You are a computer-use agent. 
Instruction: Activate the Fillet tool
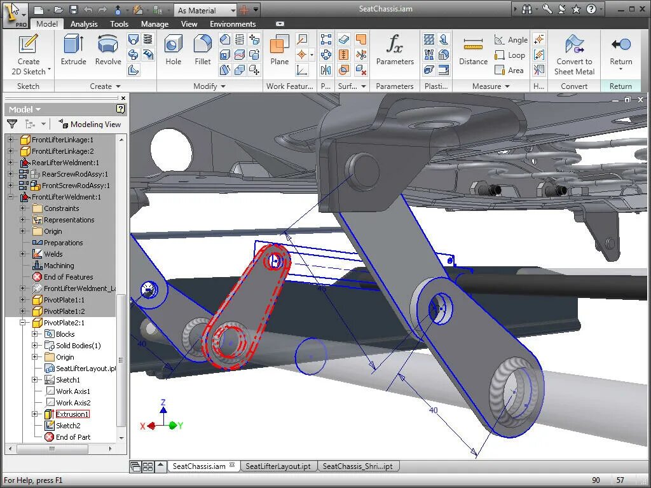click(x=203, y=50)
